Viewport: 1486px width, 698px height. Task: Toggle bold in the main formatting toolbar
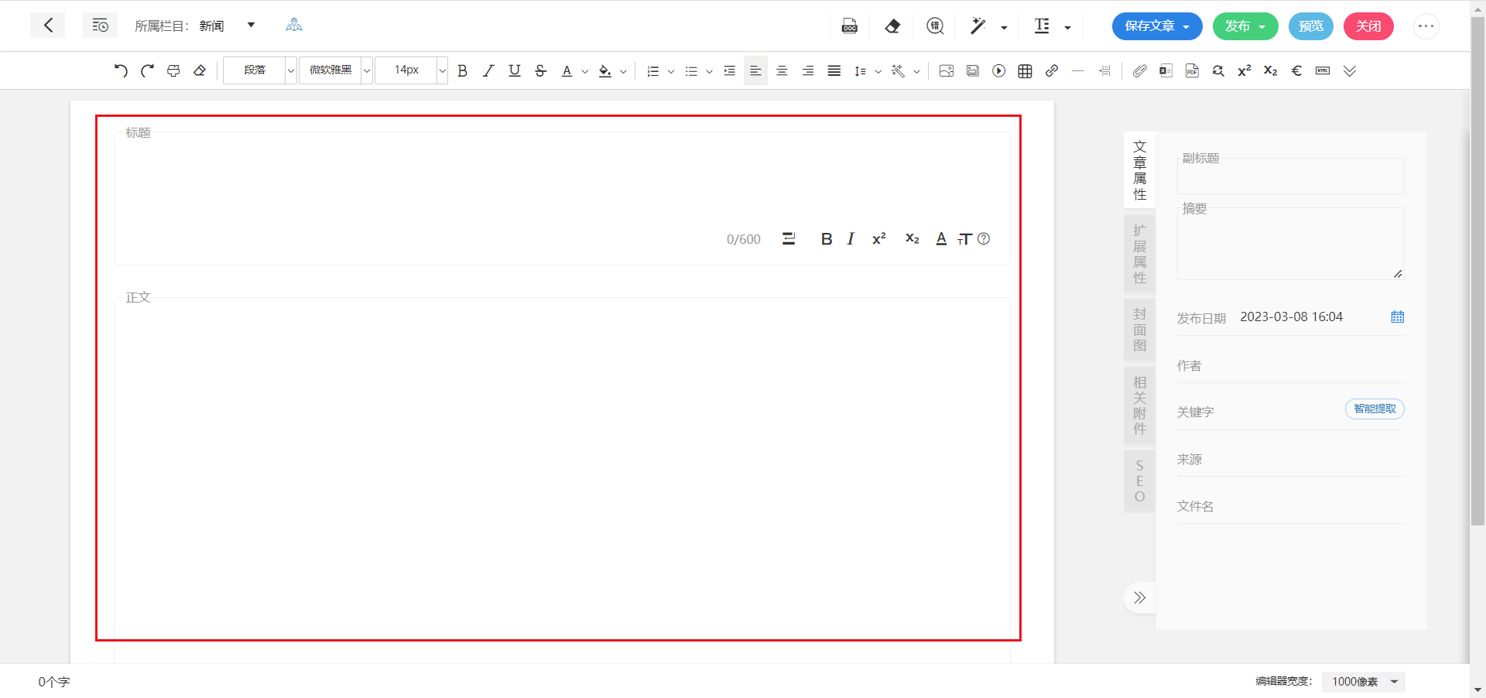pyautogui.click(x=462, y=71)
